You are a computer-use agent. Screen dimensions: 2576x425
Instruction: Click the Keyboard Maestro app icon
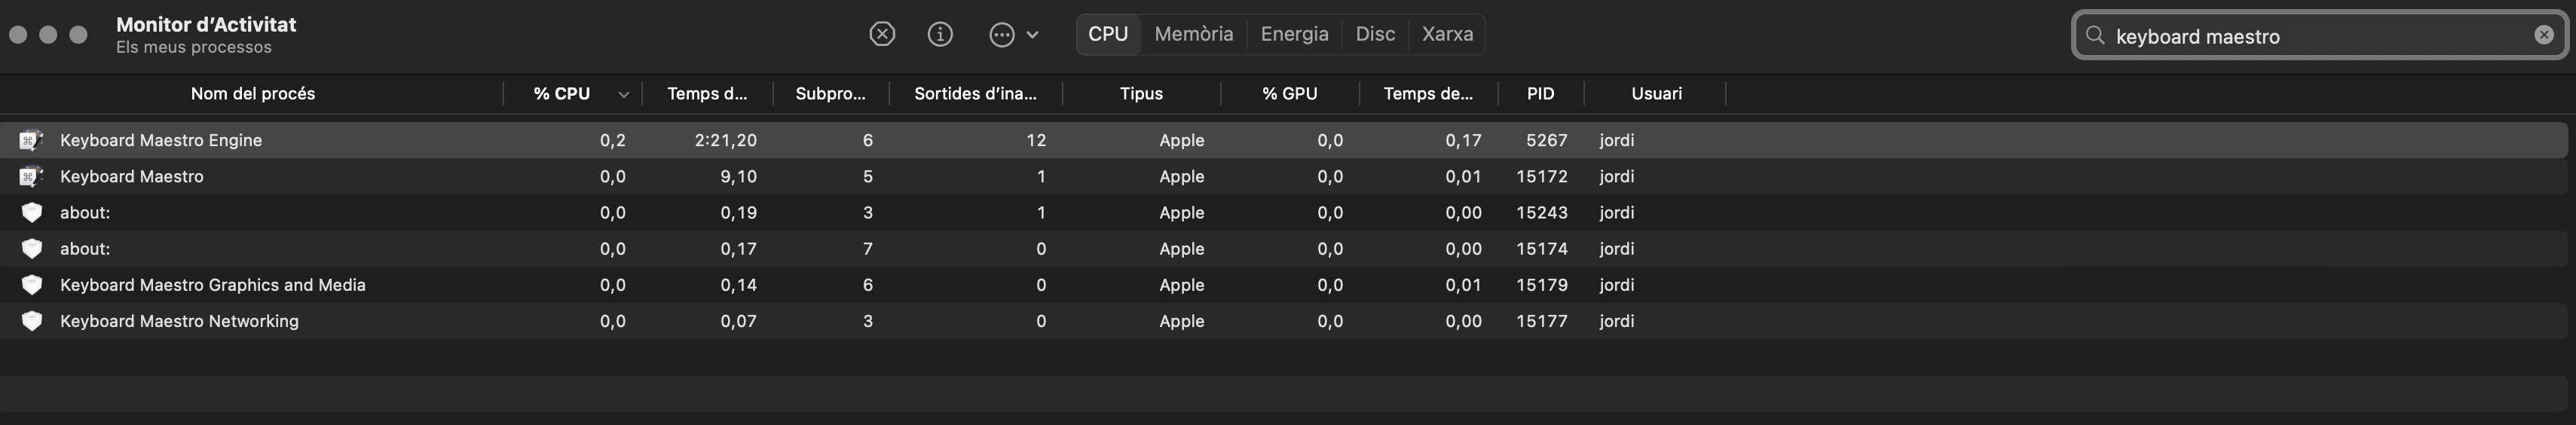(x=31, y=176)
